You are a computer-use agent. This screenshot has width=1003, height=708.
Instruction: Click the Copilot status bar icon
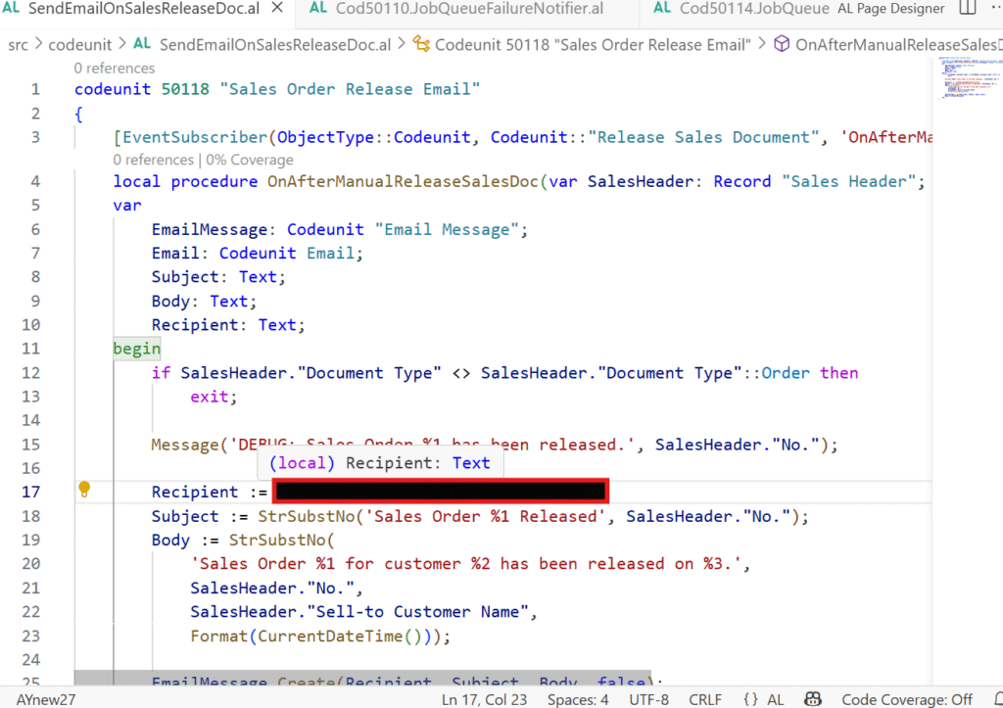tap(813, 699)
